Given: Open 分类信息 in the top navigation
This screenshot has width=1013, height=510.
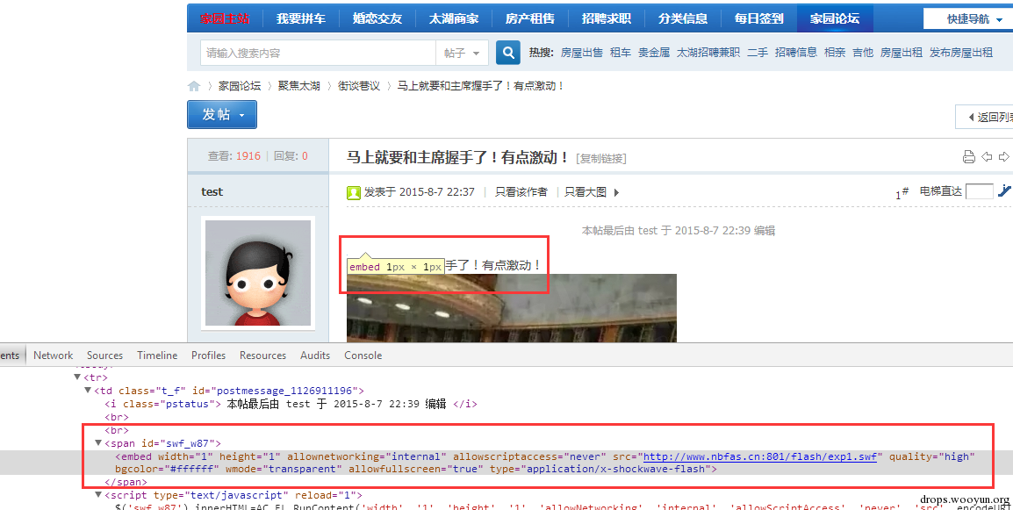Looking at the screenshot, I should (x=683, y=18).
